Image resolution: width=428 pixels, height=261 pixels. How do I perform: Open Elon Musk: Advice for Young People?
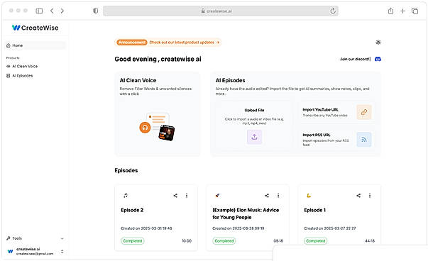pos(246,213)
